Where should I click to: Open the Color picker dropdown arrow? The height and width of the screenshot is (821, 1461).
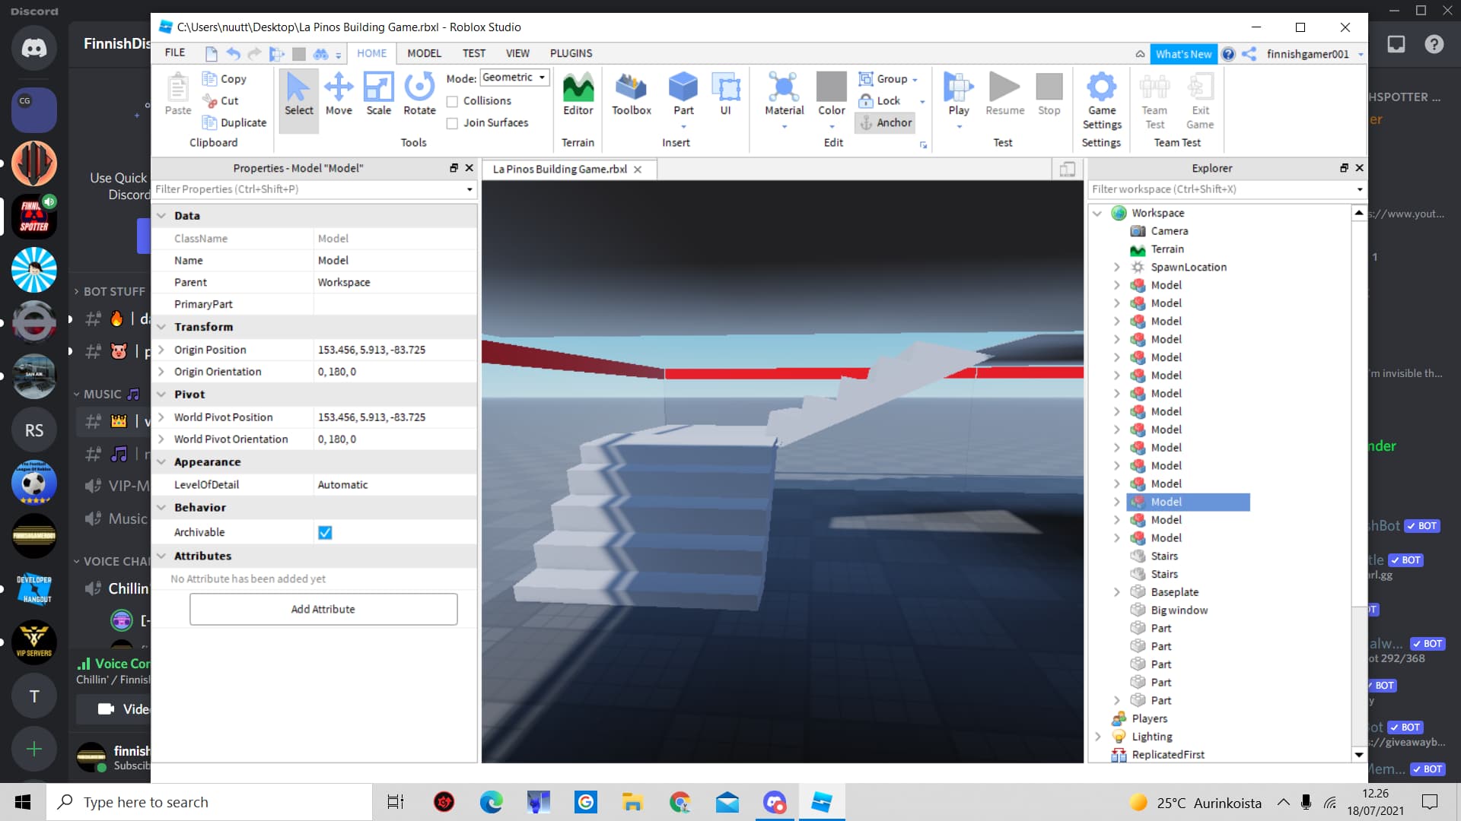[831, 127]
